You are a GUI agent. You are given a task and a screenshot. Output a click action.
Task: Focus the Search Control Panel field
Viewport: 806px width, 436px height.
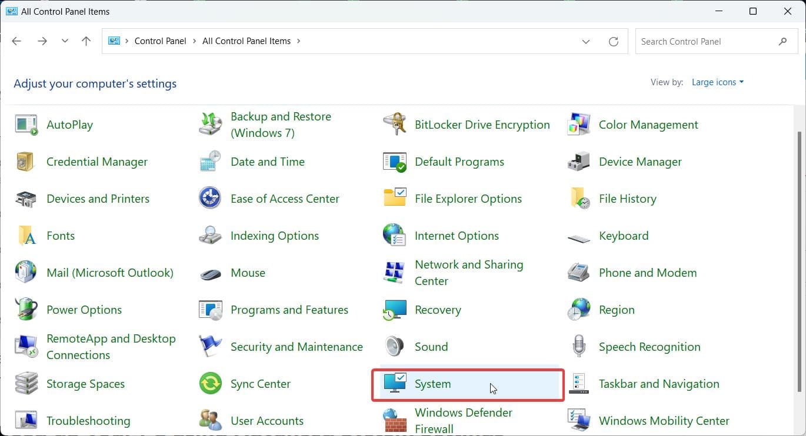pos(716,41)
